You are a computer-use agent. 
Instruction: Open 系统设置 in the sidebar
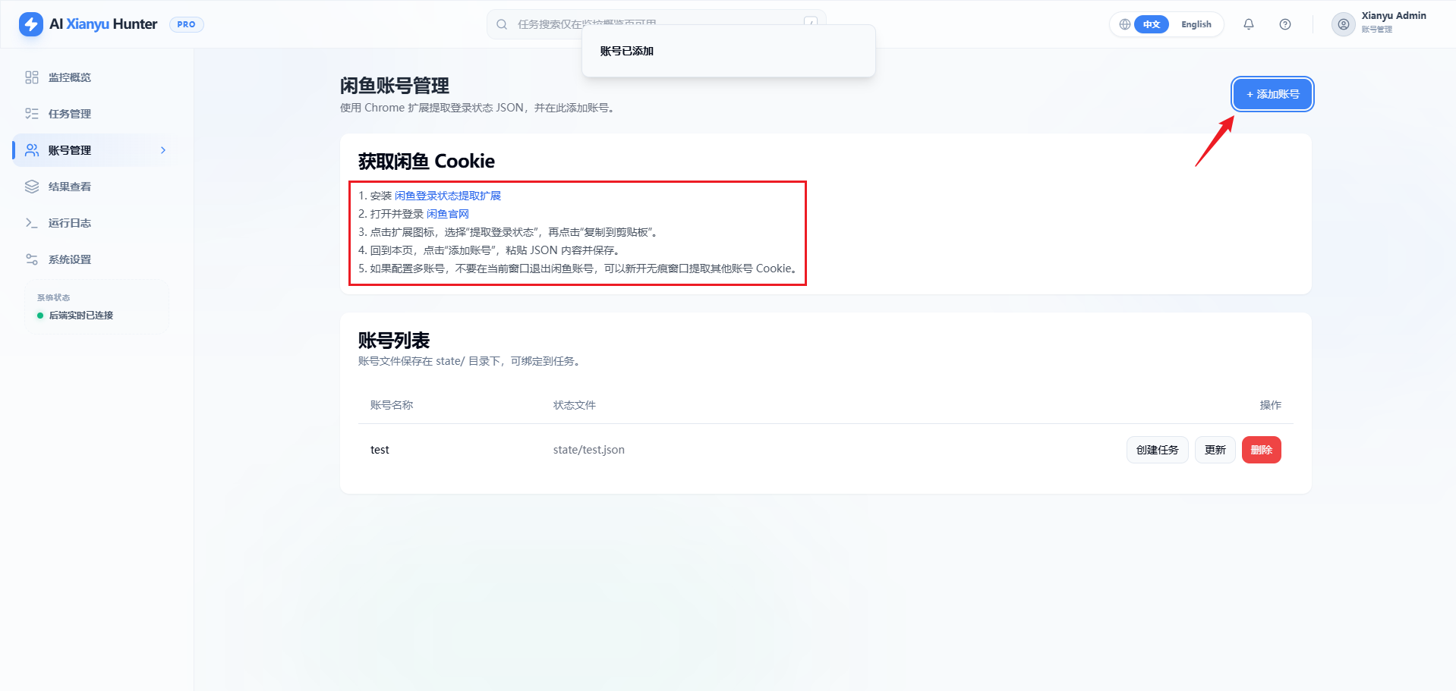click(96, 259)
